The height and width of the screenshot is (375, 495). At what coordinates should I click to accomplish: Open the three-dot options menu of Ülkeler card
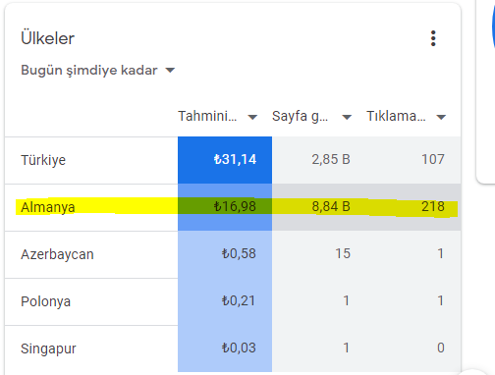(433, 38)
